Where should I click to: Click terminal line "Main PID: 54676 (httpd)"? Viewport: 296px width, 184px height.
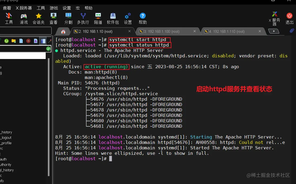coord(89,83)
